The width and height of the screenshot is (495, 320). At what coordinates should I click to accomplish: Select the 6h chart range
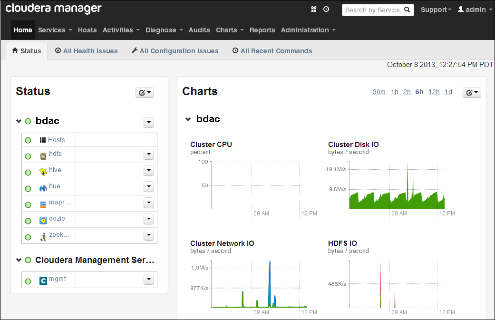(x=419, y=92)
